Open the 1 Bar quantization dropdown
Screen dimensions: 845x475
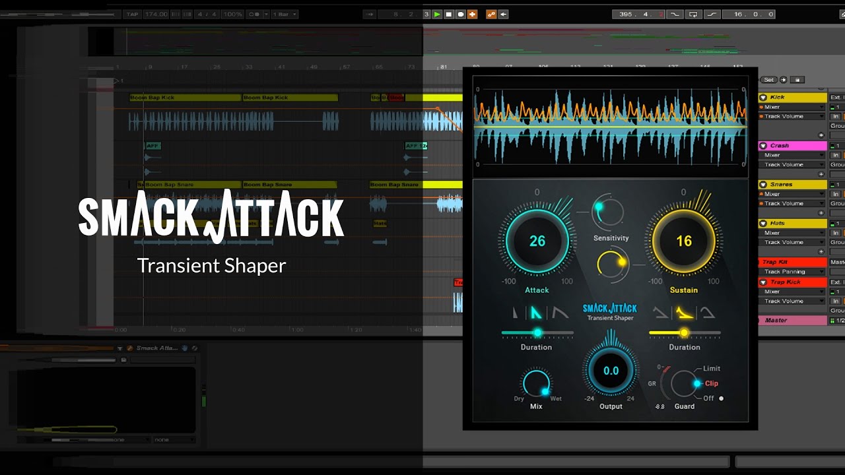[x=285, y=14]
